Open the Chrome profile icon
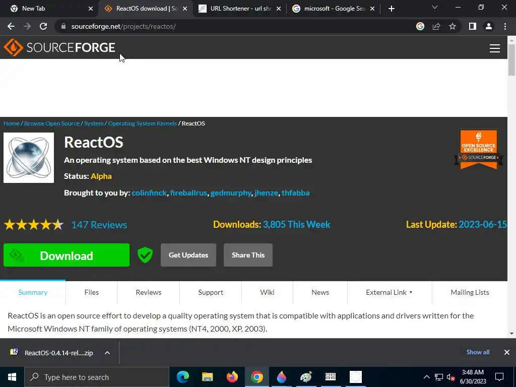Image resolution: width=516 pixels, height=387 pixels. tap(489, 26)
